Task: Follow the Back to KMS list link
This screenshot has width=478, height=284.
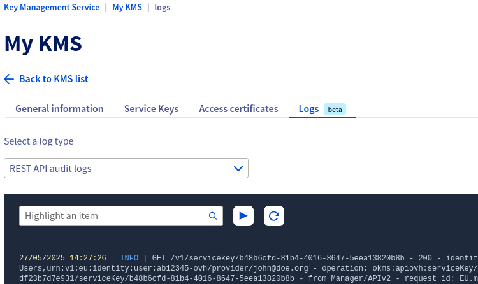Action: point(54,79)
